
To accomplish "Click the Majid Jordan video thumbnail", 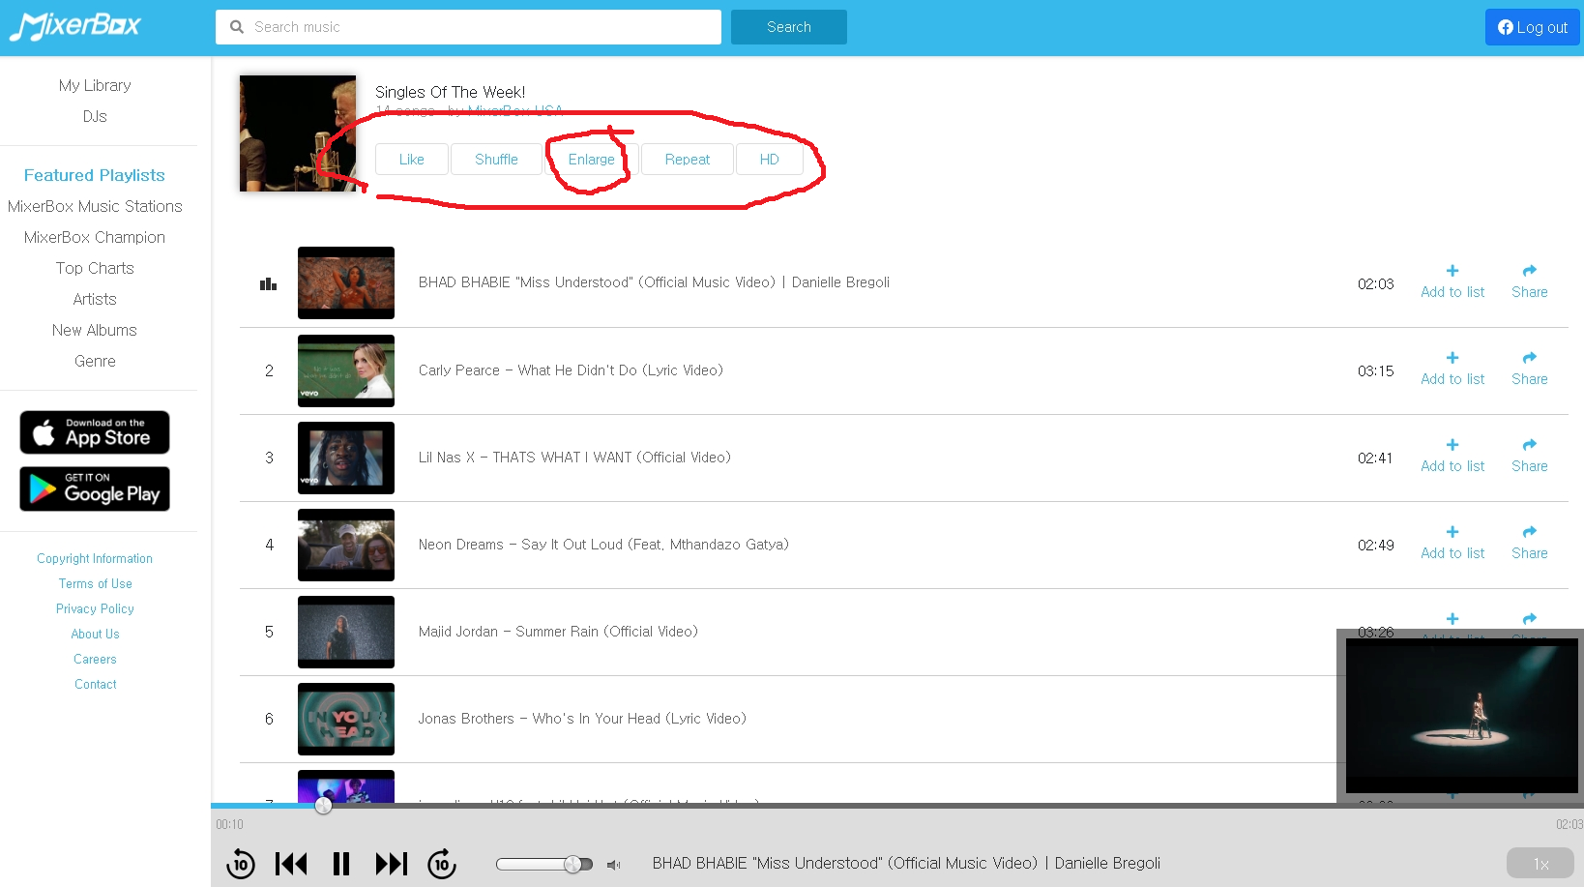I will click(346, 632).
